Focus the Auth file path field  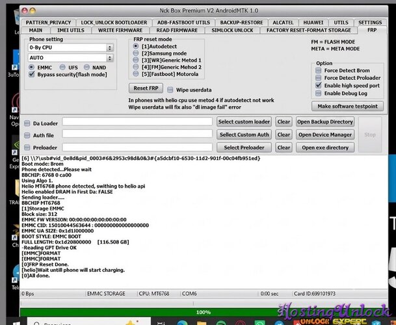(137, 134)
